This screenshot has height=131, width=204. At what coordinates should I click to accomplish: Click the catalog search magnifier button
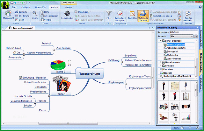tap(196, 36)
